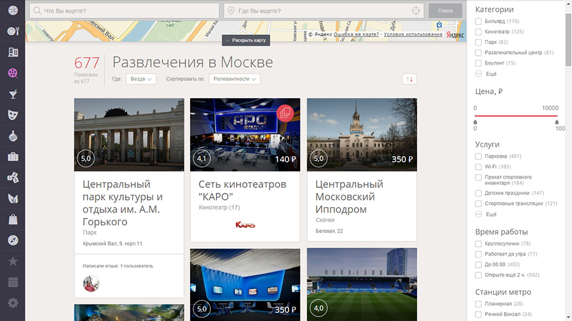The image size is (572, 321).
Task: Open the cocktail glass bars category
Action: point(13,95)
